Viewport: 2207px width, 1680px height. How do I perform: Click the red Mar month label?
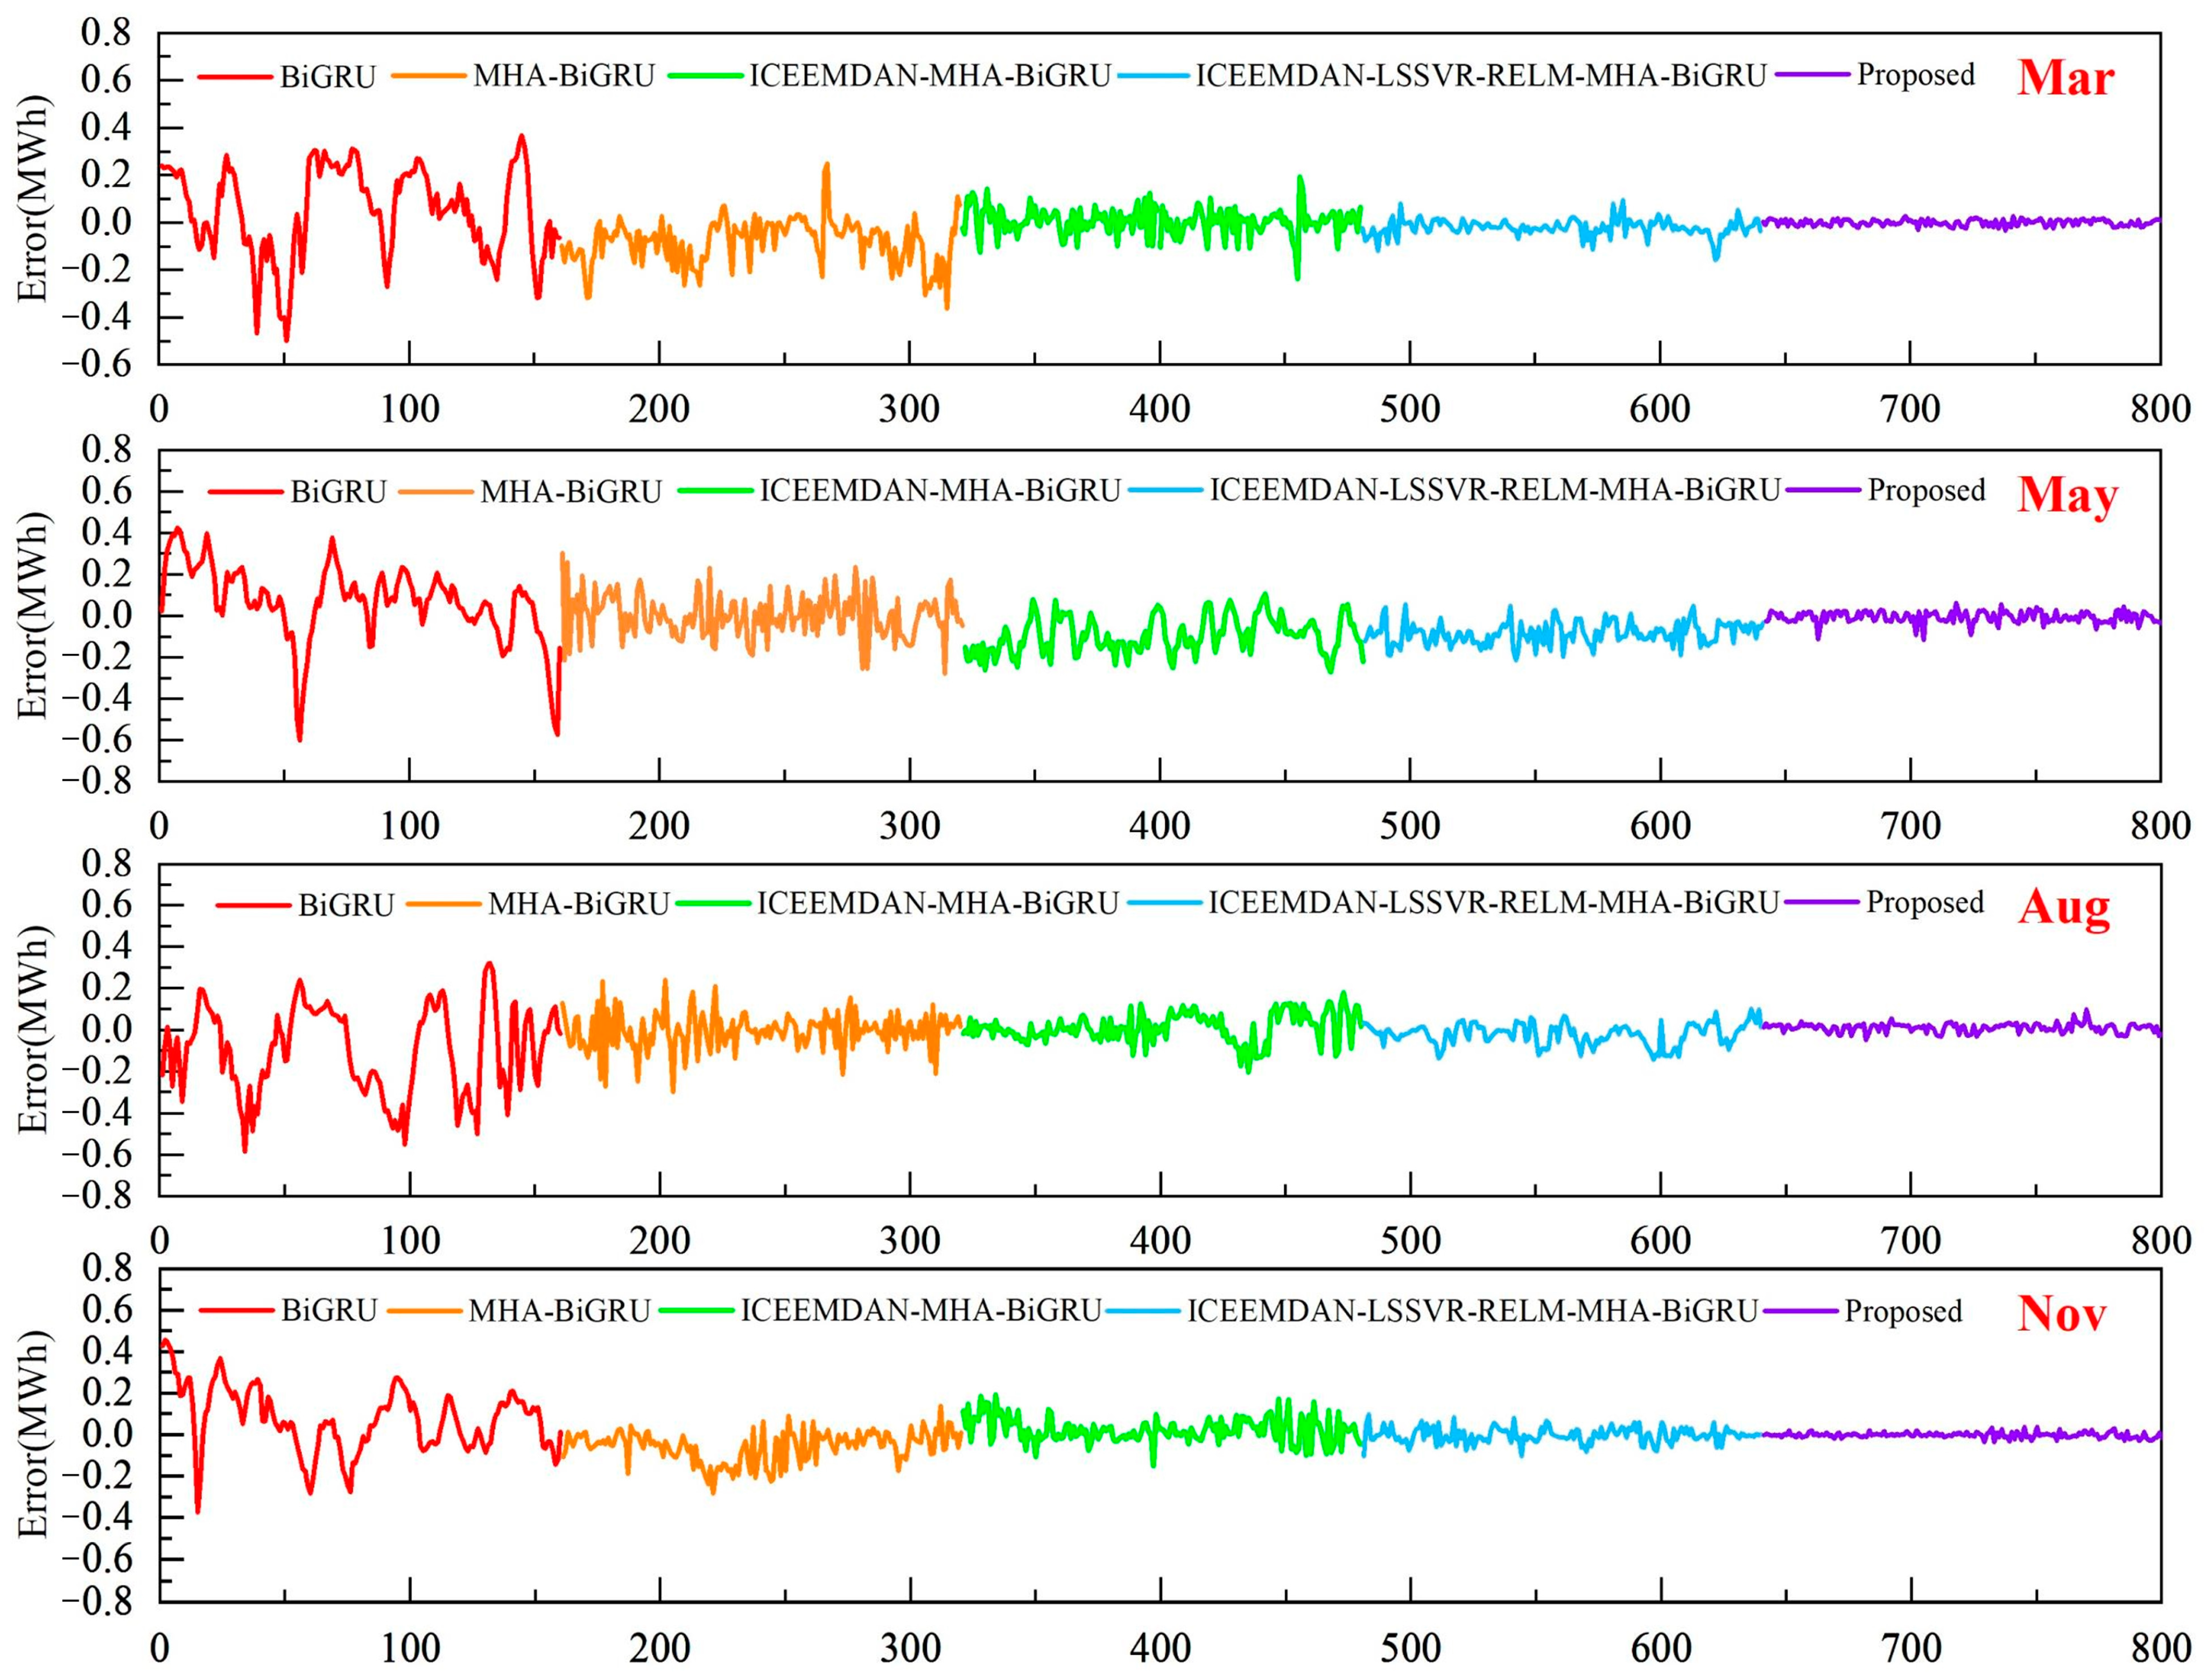2064,77
